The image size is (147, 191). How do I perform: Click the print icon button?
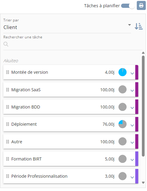click(x=141, y=5)
